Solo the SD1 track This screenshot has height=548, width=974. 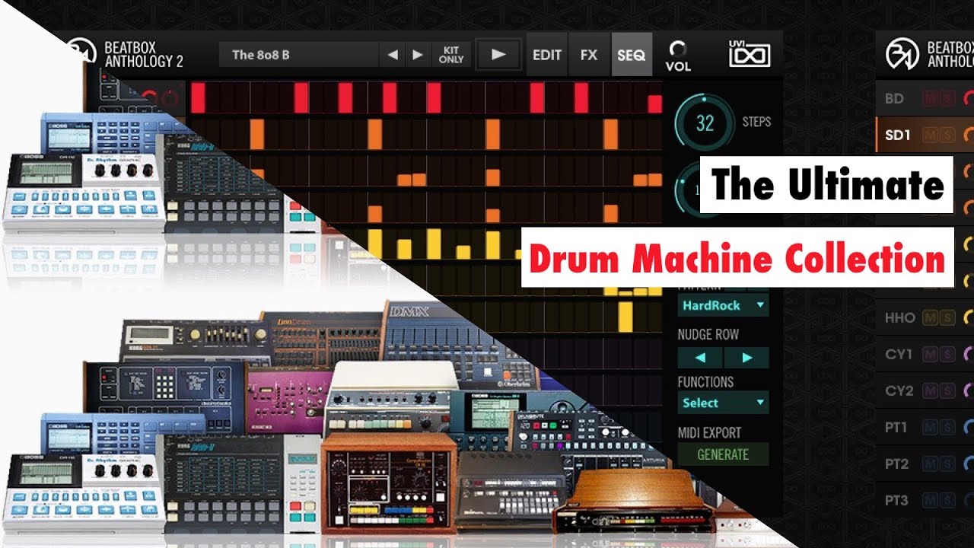pyautogui.click(x=947, y=135)
